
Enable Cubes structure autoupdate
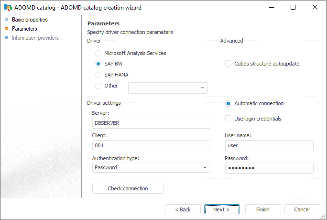[x=229, y=64]
